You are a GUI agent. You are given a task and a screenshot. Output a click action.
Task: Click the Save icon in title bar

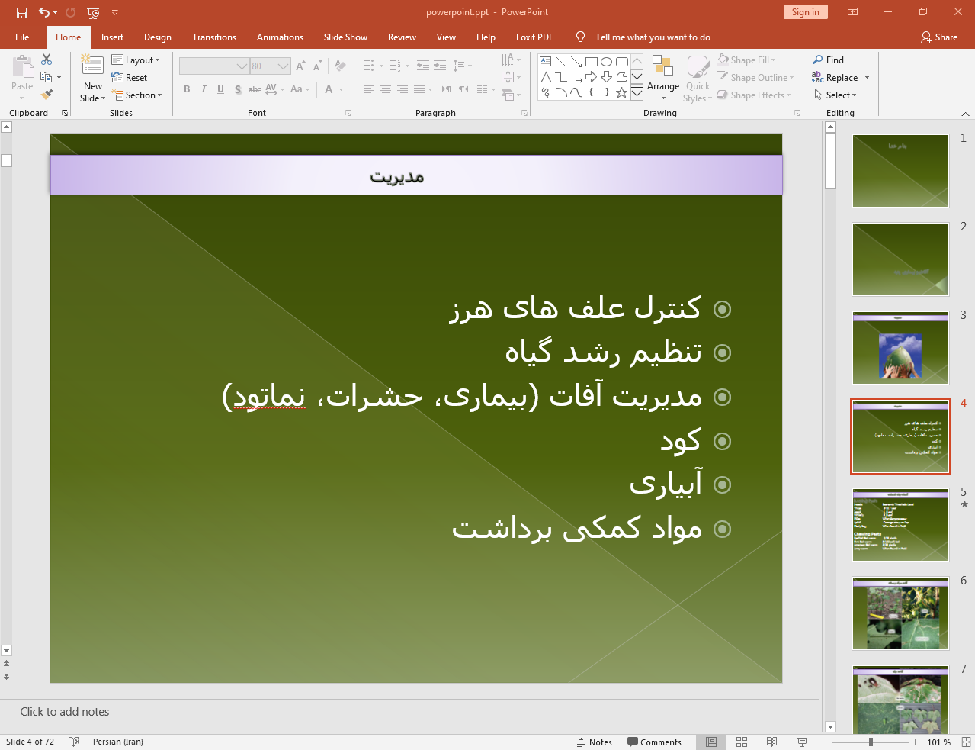point(22,12)
